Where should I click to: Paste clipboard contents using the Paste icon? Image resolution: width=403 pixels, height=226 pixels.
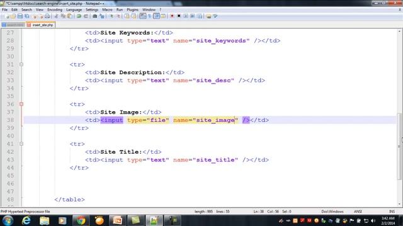70,16
